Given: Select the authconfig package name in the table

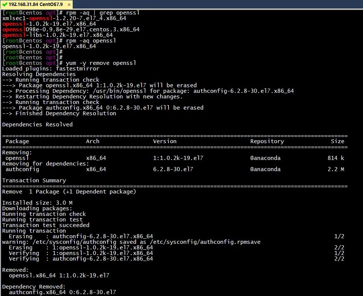Looking at the screenshot, I should point(22,169).
